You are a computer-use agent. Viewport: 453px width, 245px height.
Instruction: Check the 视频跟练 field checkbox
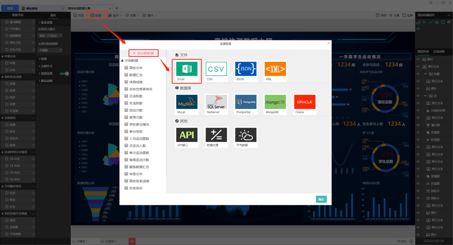point(7,36)
